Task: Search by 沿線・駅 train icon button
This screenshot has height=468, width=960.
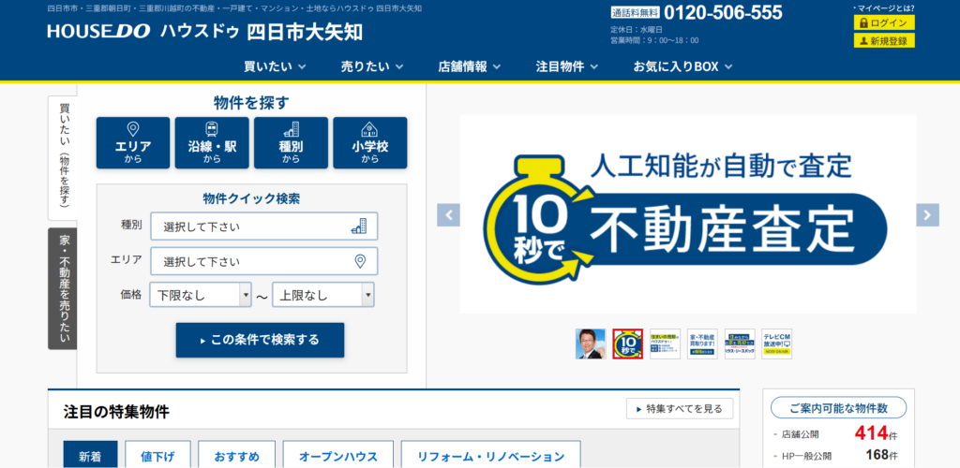Action: coord(212,143)
